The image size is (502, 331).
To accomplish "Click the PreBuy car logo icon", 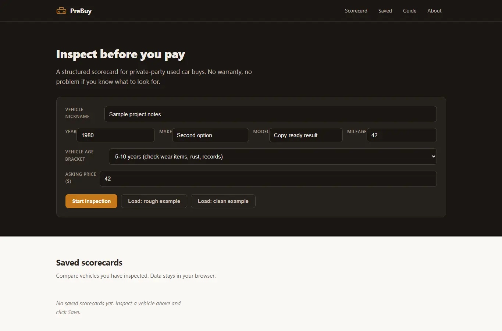I will pos(61,11).
